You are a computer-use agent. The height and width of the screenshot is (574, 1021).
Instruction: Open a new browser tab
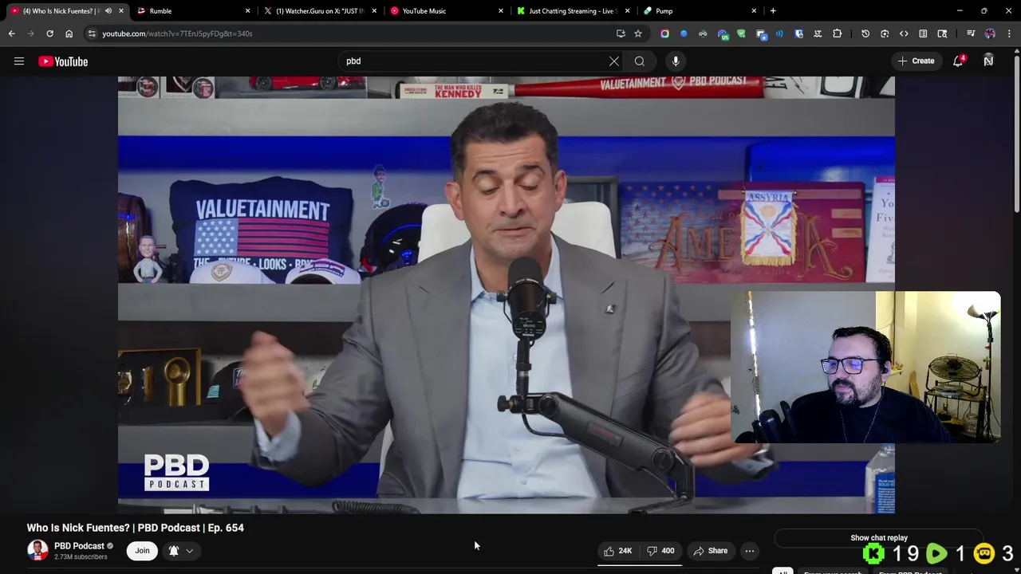pos(773,11)
